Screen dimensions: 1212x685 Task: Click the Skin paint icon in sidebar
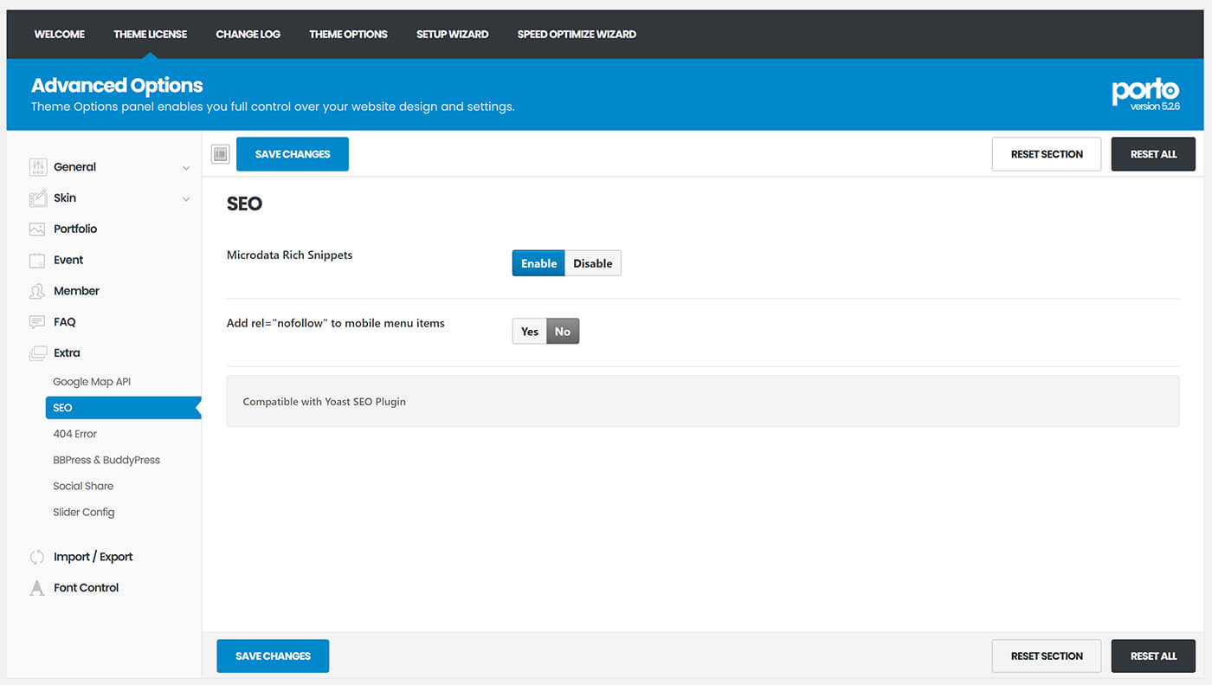click(x=37, y=198)
